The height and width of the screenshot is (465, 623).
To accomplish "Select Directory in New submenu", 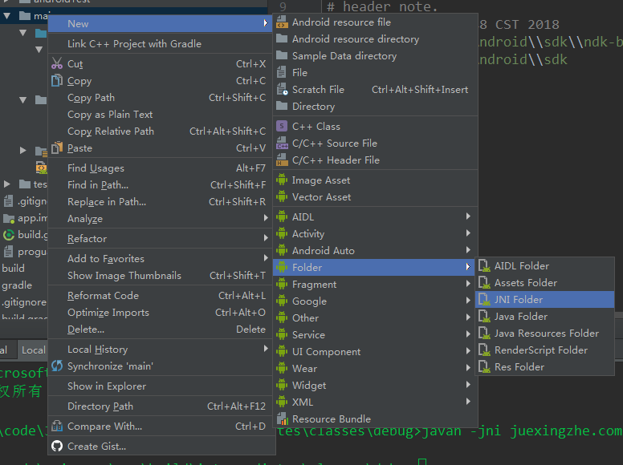I will tap(375, 107).
